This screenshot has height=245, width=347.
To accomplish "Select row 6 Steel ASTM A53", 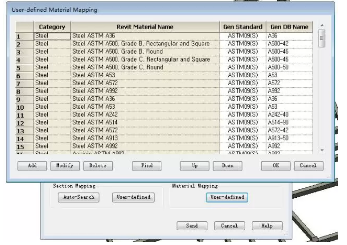I will 145,75.
